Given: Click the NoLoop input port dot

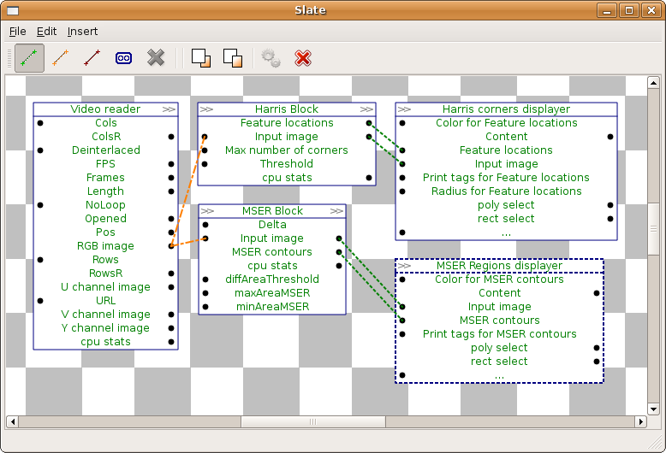Looking at the screenshot, I should pyautogui.click(x=40, y=205).
